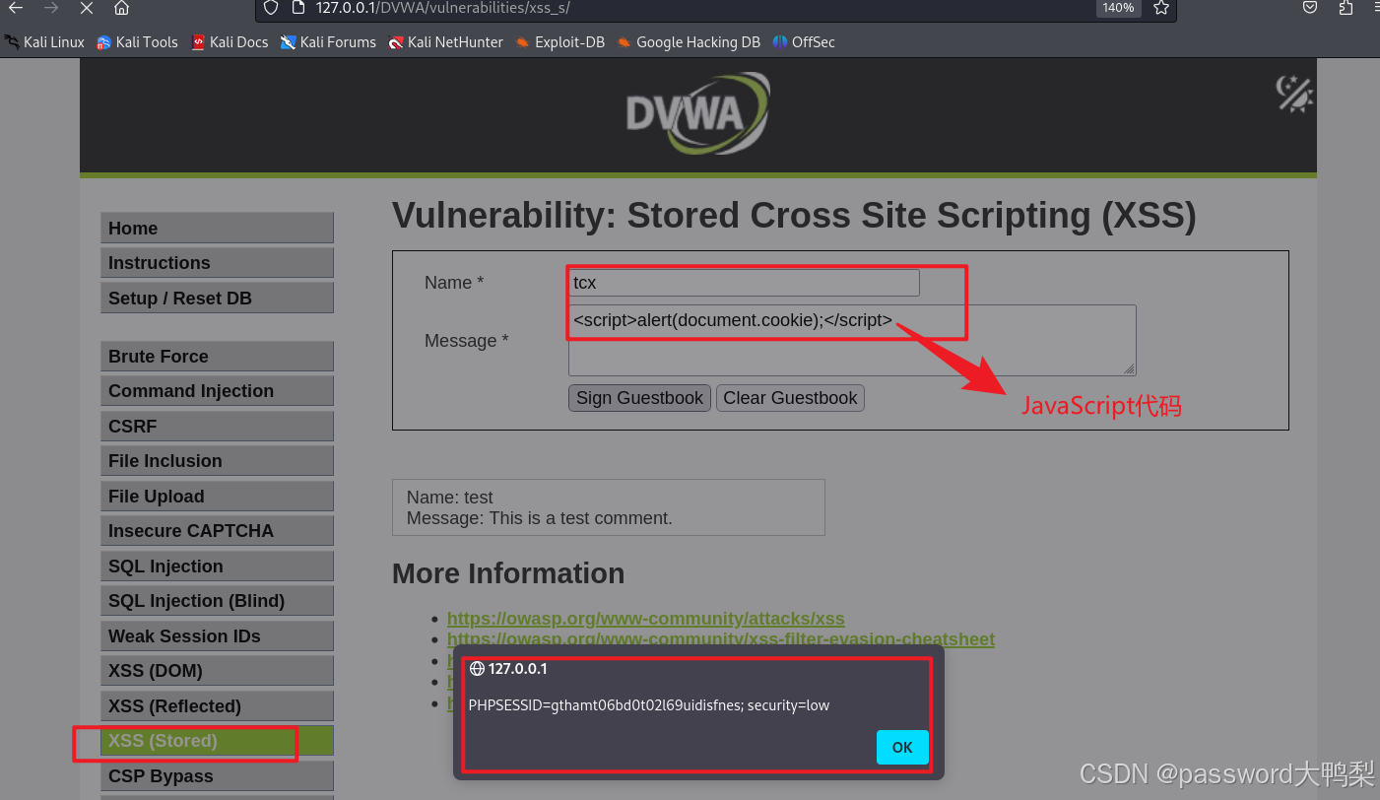Select Instructions in the sidebar
The width and height of the screenshot is (1380, 800).
(217, 263)
